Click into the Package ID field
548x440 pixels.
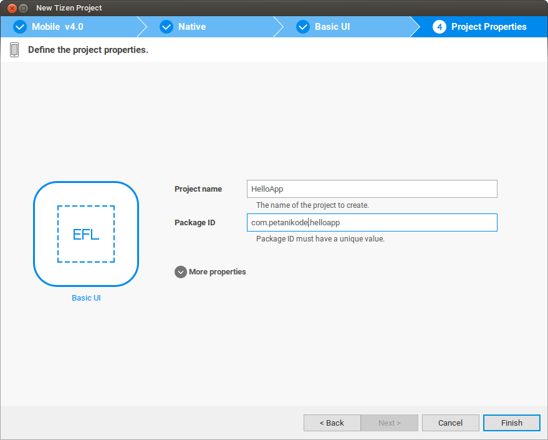(372, 223)
